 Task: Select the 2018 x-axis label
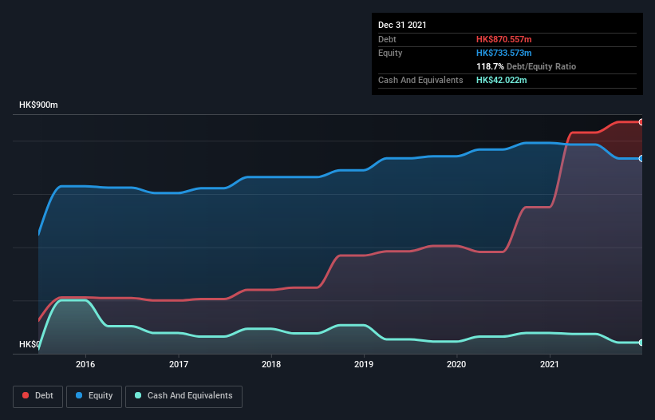[x=271, y=364]
